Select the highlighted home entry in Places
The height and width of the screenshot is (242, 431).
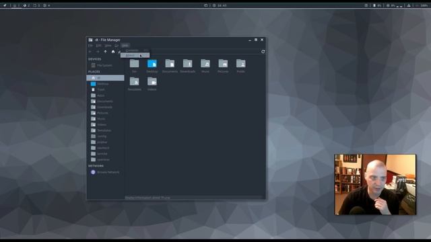coord(105,78)
